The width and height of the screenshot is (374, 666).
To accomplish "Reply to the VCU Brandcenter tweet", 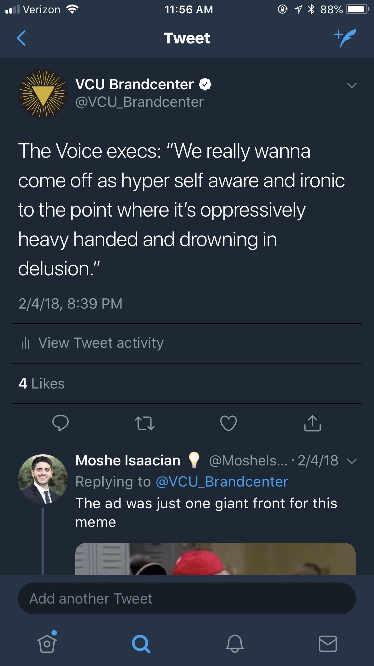I will pyautogui.click(x=60, y=423).
